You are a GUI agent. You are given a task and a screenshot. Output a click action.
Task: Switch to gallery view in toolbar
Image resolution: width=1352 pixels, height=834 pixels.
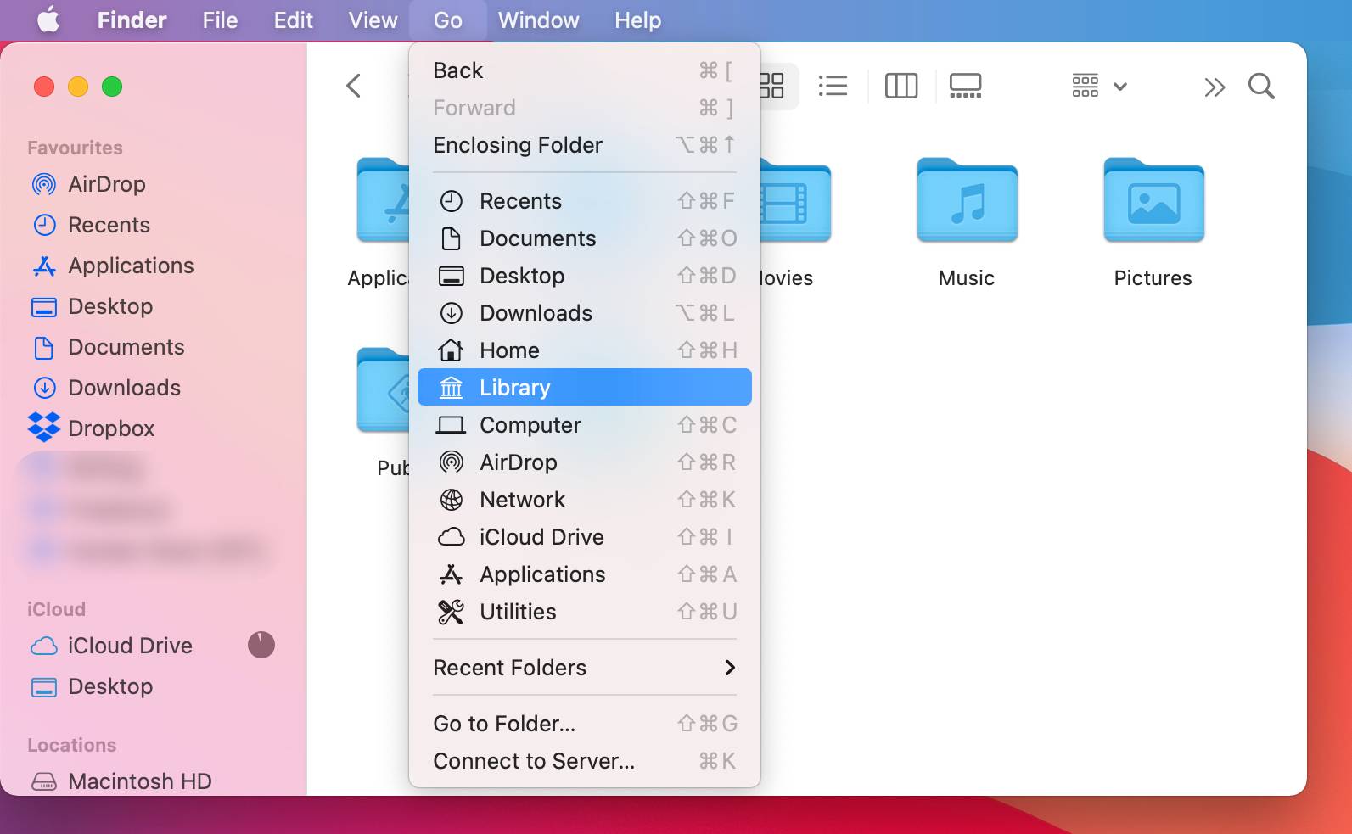965,86
